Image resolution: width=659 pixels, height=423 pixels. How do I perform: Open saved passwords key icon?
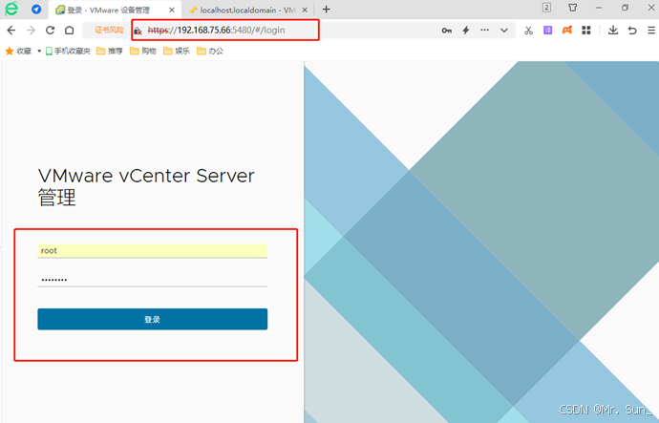click(446, 31)
